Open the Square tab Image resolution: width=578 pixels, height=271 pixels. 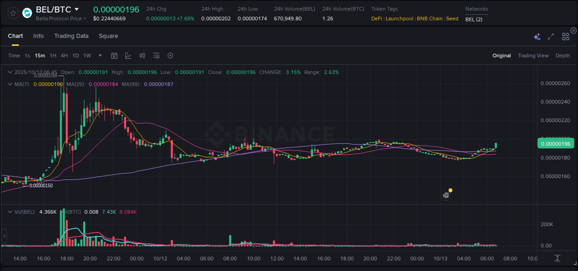(108, 36)
